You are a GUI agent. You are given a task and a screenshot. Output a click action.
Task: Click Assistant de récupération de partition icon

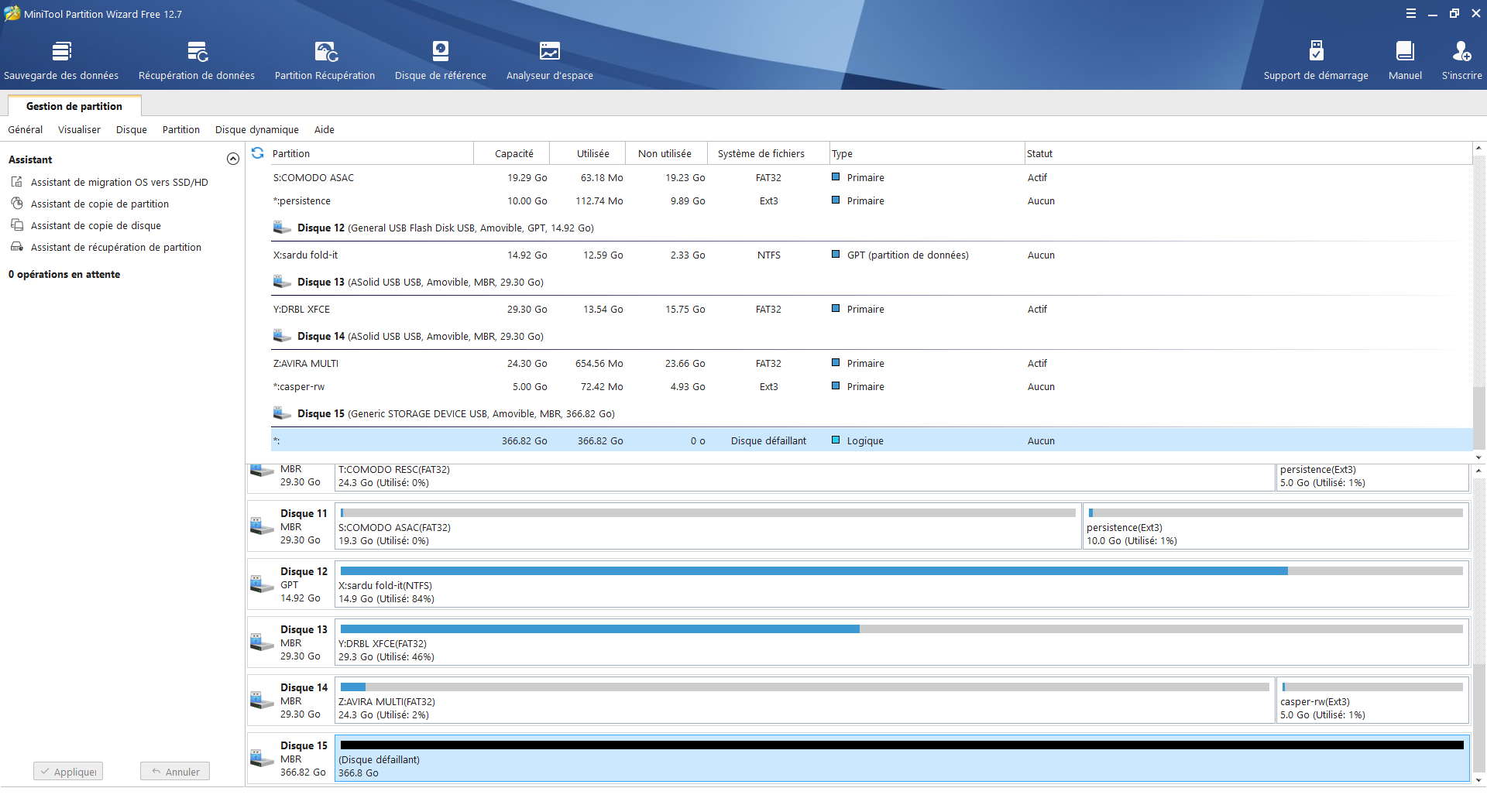point(17,247)
